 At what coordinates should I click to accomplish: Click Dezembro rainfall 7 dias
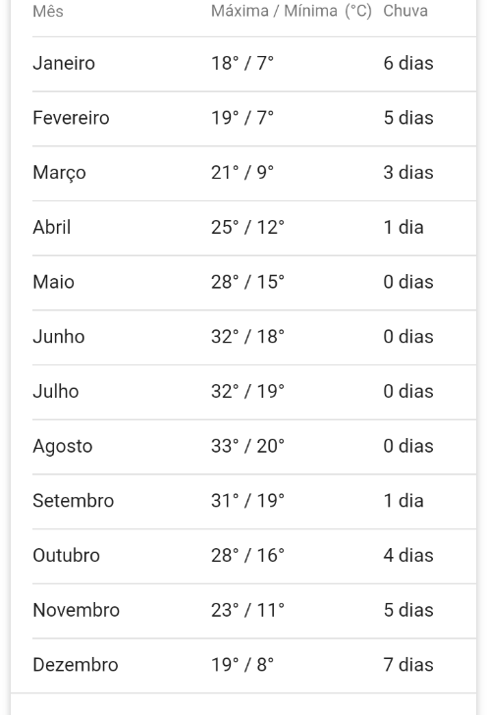[x=408, y=665]
